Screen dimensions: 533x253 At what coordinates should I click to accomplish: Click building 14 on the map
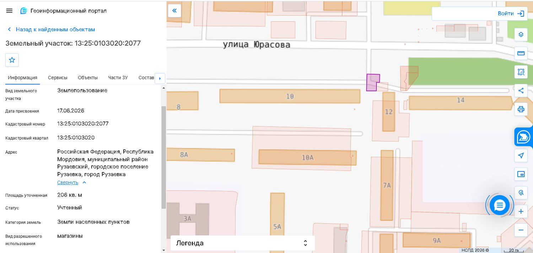pos(460,103)
